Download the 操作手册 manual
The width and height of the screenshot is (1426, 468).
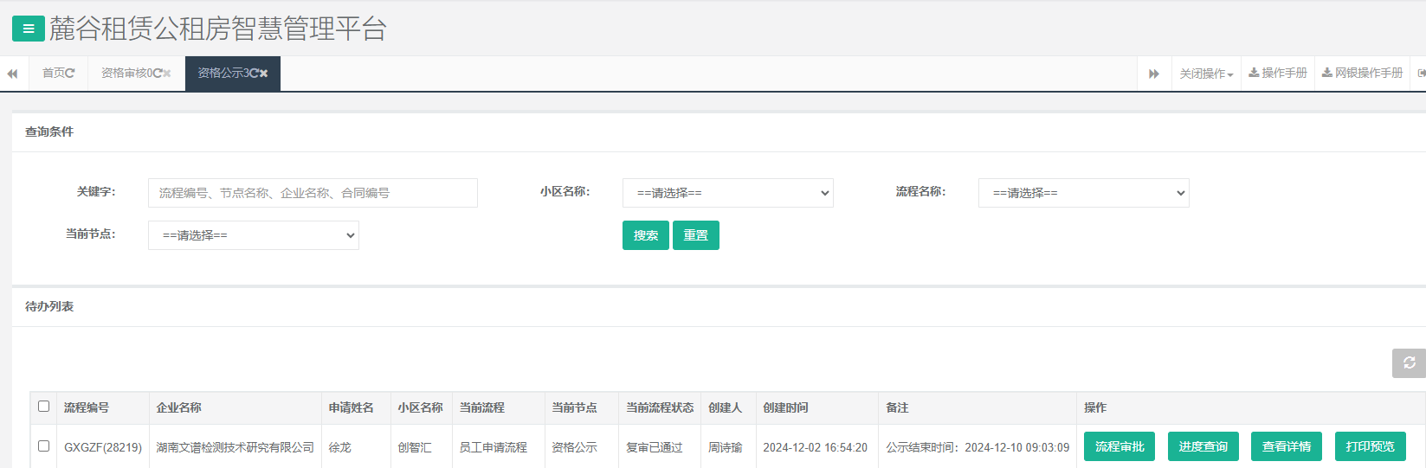[x=1278, y=74]
